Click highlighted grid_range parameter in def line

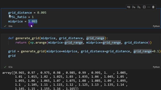95,38
